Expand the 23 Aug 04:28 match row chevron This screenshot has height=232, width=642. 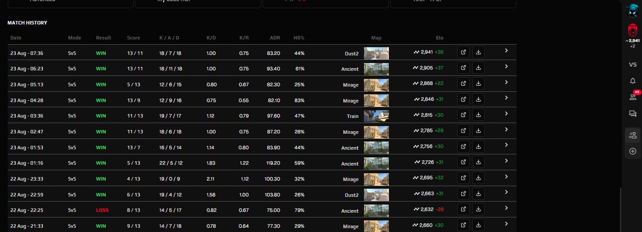tap(506, 99)
